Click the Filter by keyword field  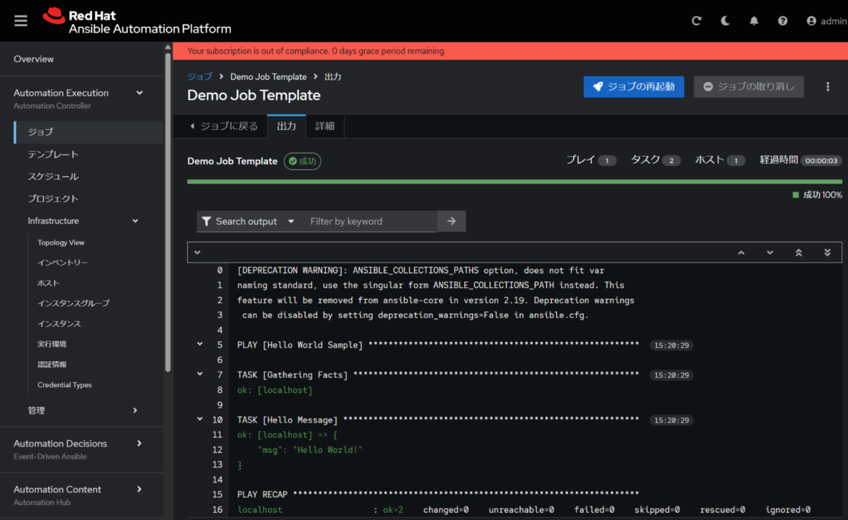point(369,221)
